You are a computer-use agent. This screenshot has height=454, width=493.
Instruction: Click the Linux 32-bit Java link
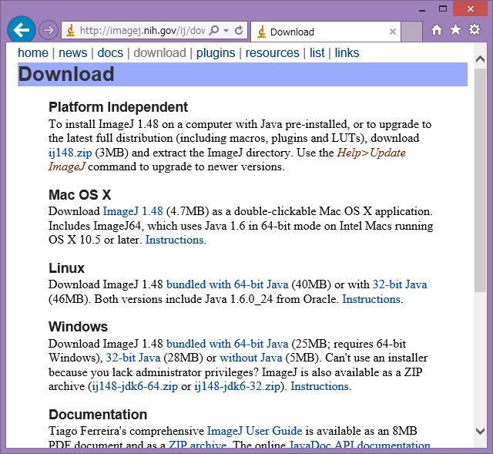coord(400,284)
